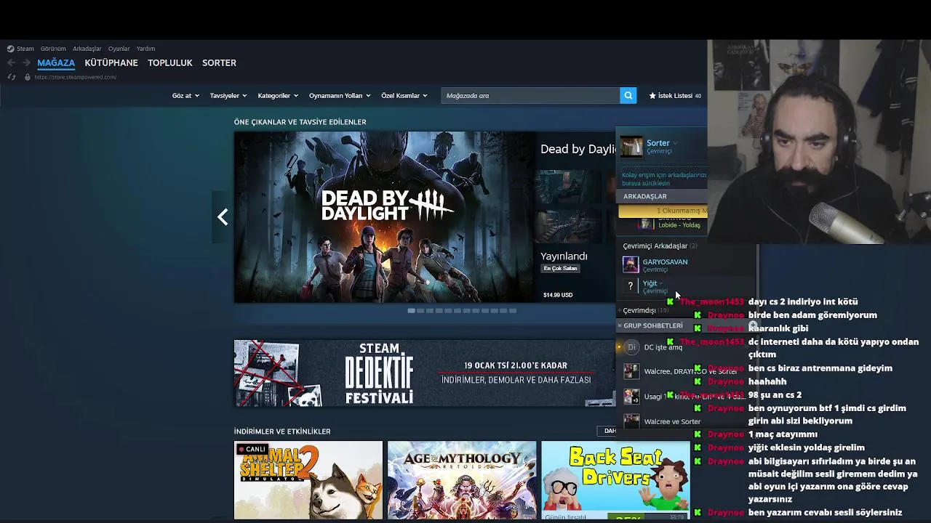This screenshot has height=523, width=931.
Task: Open the Yardım menu
Action: [145, 49]
